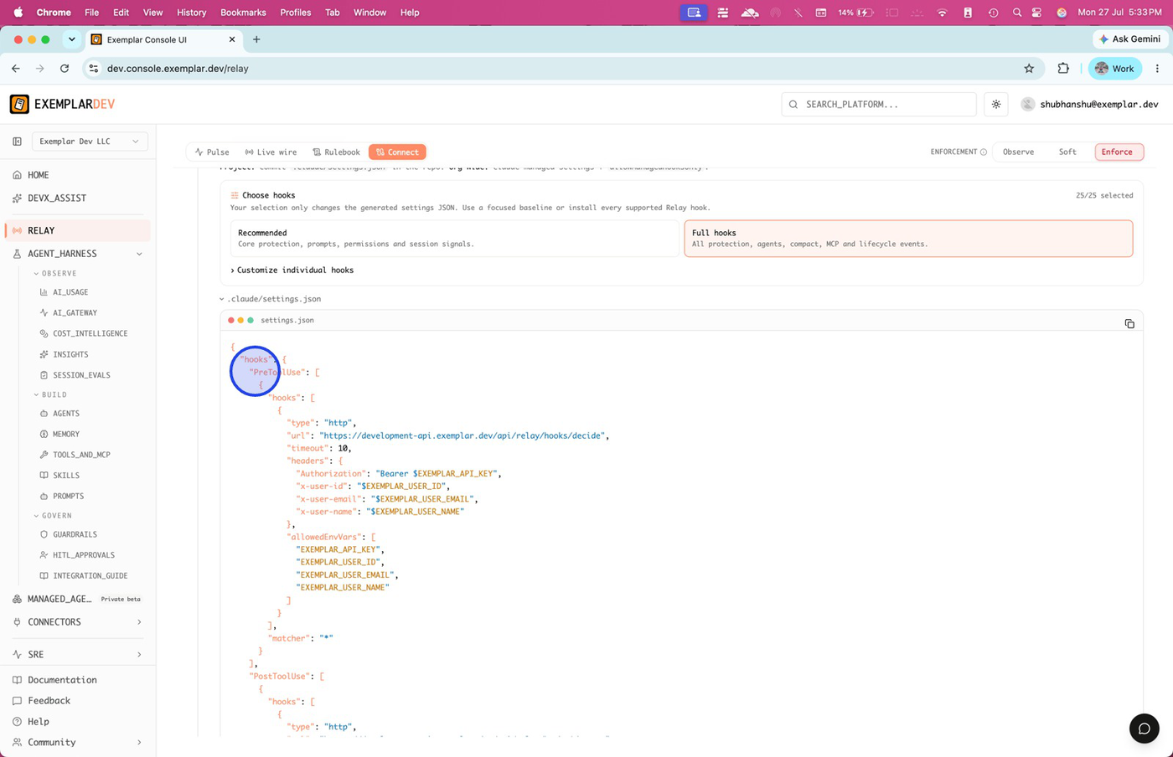Image resolution: width=1173 pixels, height=757 pixels.
Task: Switch theme with the sun icon
Action: 996,105
